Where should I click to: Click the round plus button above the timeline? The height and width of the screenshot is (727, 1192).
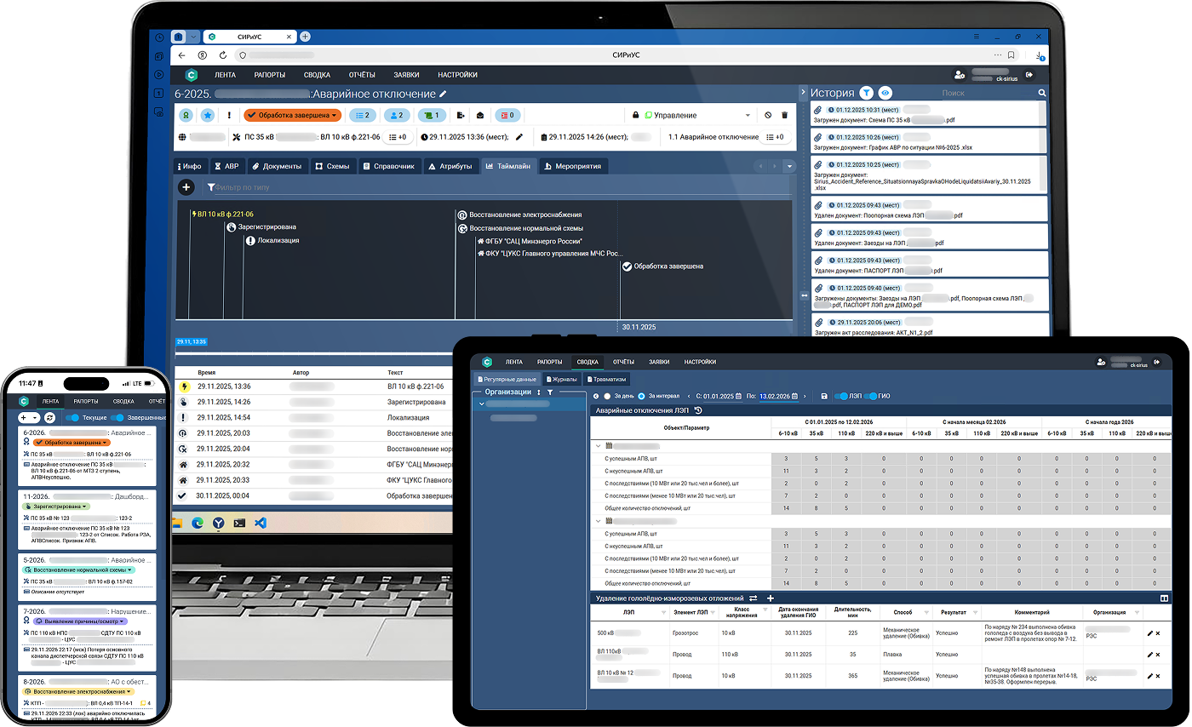coord(186,186)
